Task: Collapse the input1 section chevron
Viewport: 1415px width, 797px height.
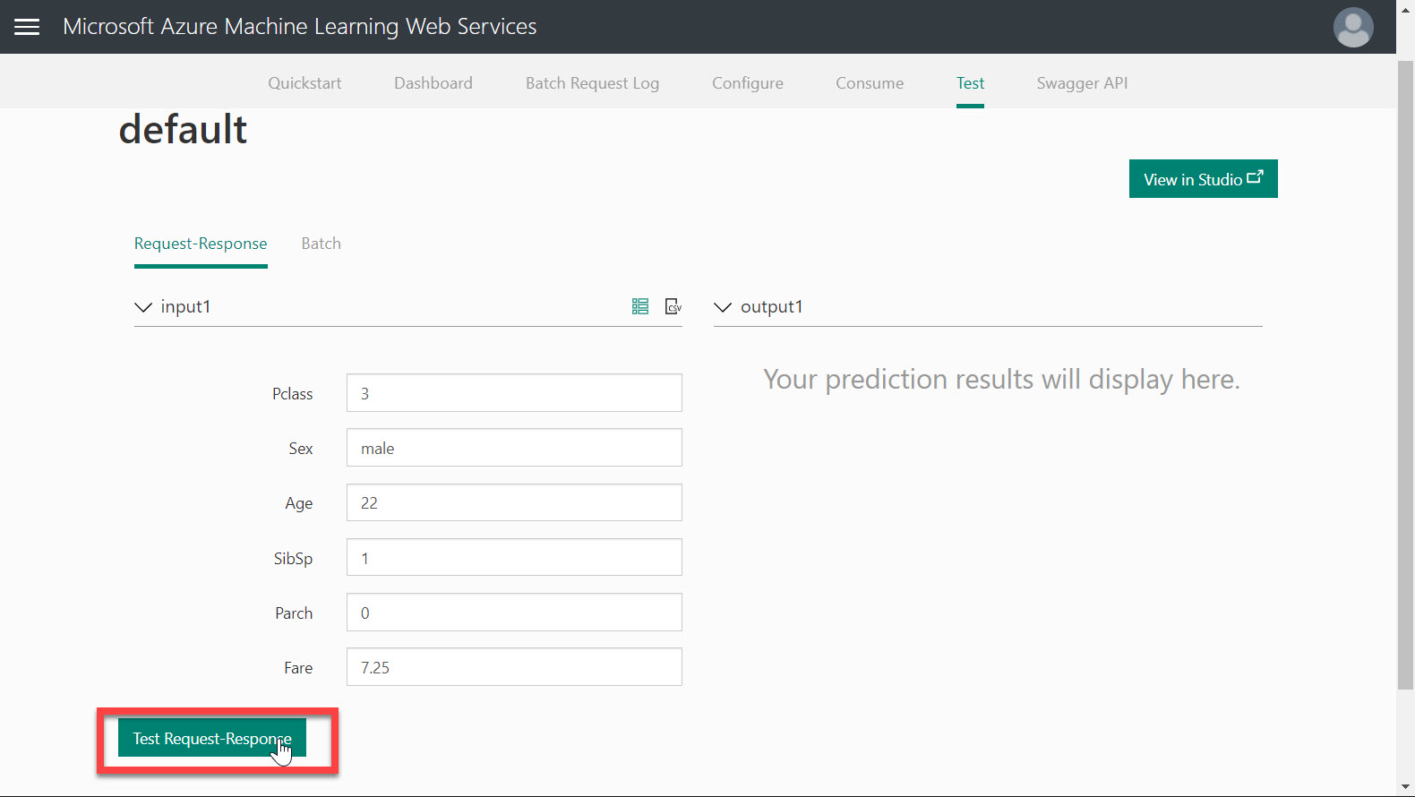Action: pos(143,307)
